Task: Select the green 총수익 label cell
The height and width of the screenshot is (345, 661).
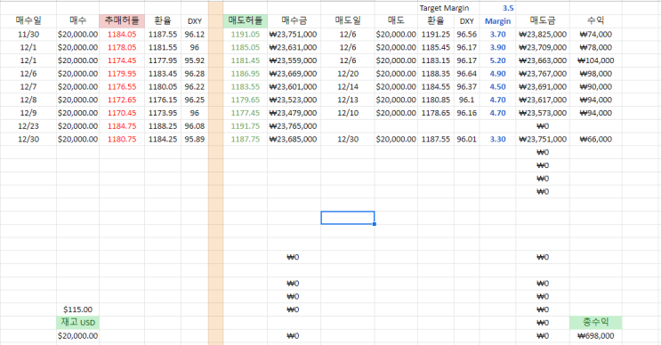Action: 596,322
